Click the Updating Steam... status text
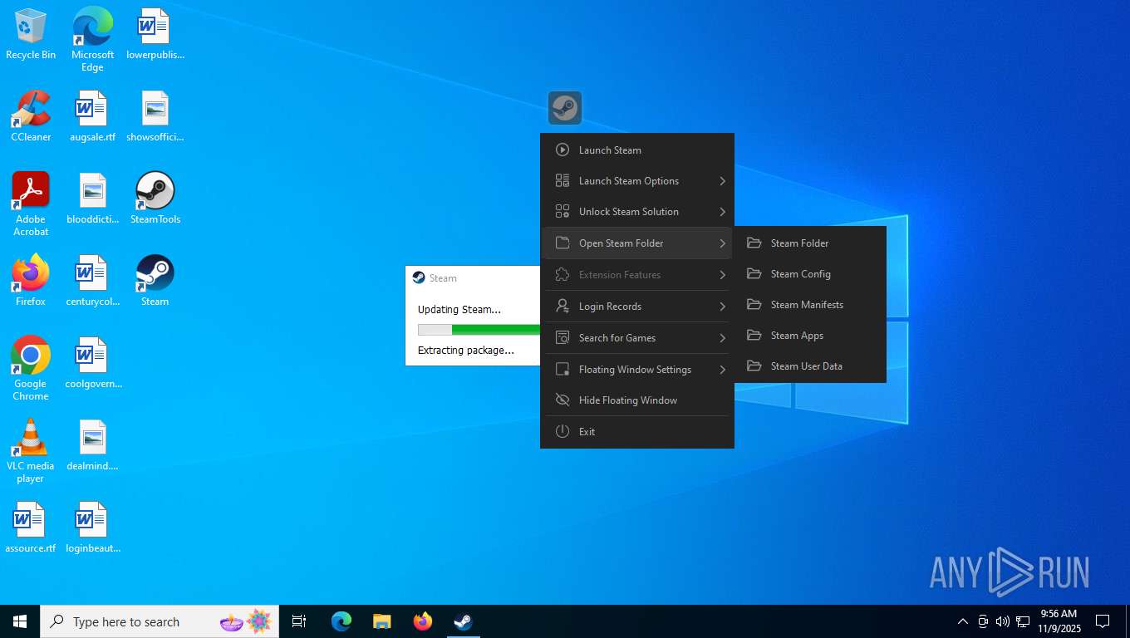 [459, 309]
